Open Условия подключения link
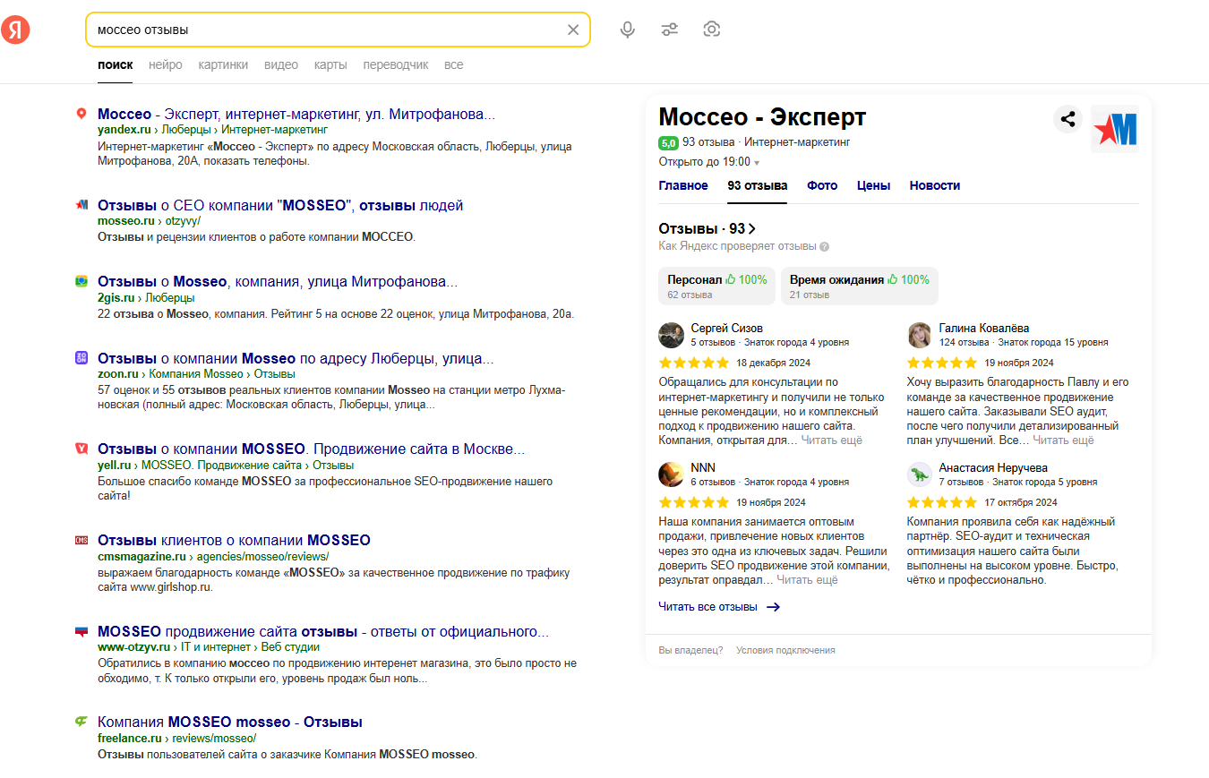 click(785, 650)
